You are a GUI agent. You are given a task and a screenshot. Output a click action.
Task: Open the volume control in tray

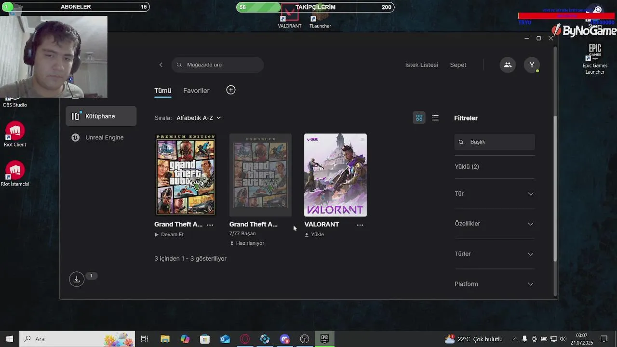563,339
